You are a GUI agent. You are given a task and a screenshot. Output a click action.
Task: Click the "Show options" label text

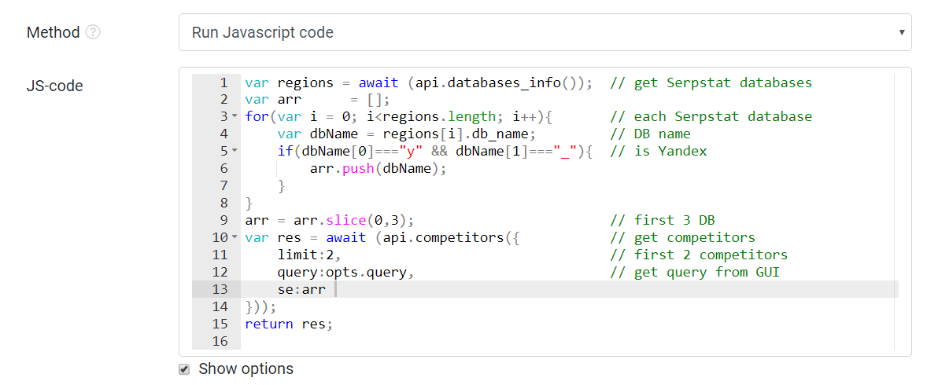click(x=246, y=368)
